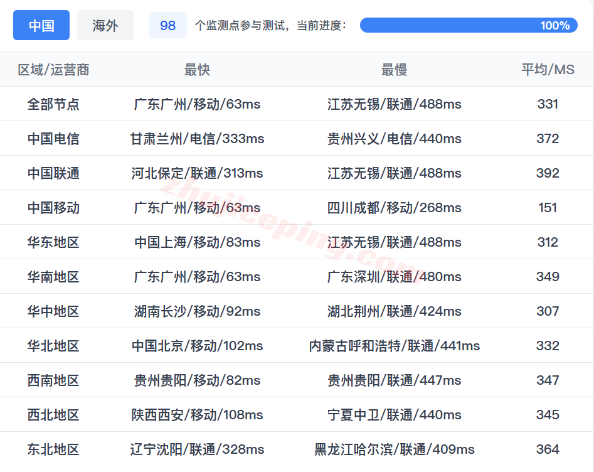Click the 98 monitoring points count
594x472 pixels.
[x=167, y=25]
